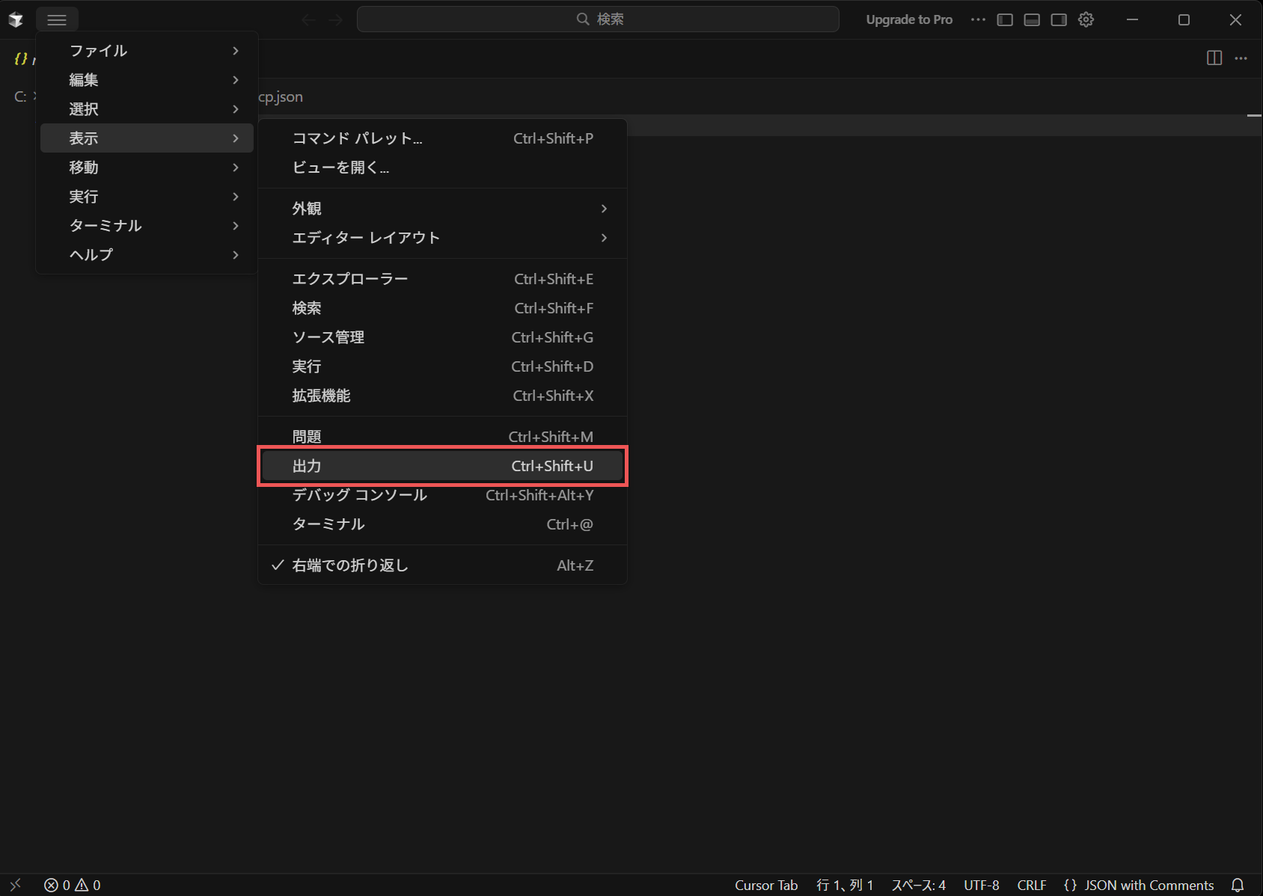The height and width of the screenshot is (896, 1263).
Task: Click the Upgrade to Pro link
Action: pyautogui.click(x=909, y=20)
